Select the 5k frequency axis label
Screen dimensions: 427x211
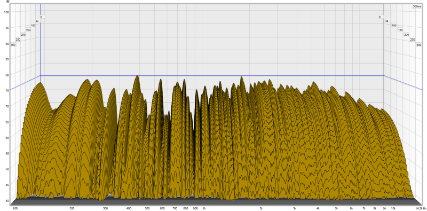(x=336, y=208)
